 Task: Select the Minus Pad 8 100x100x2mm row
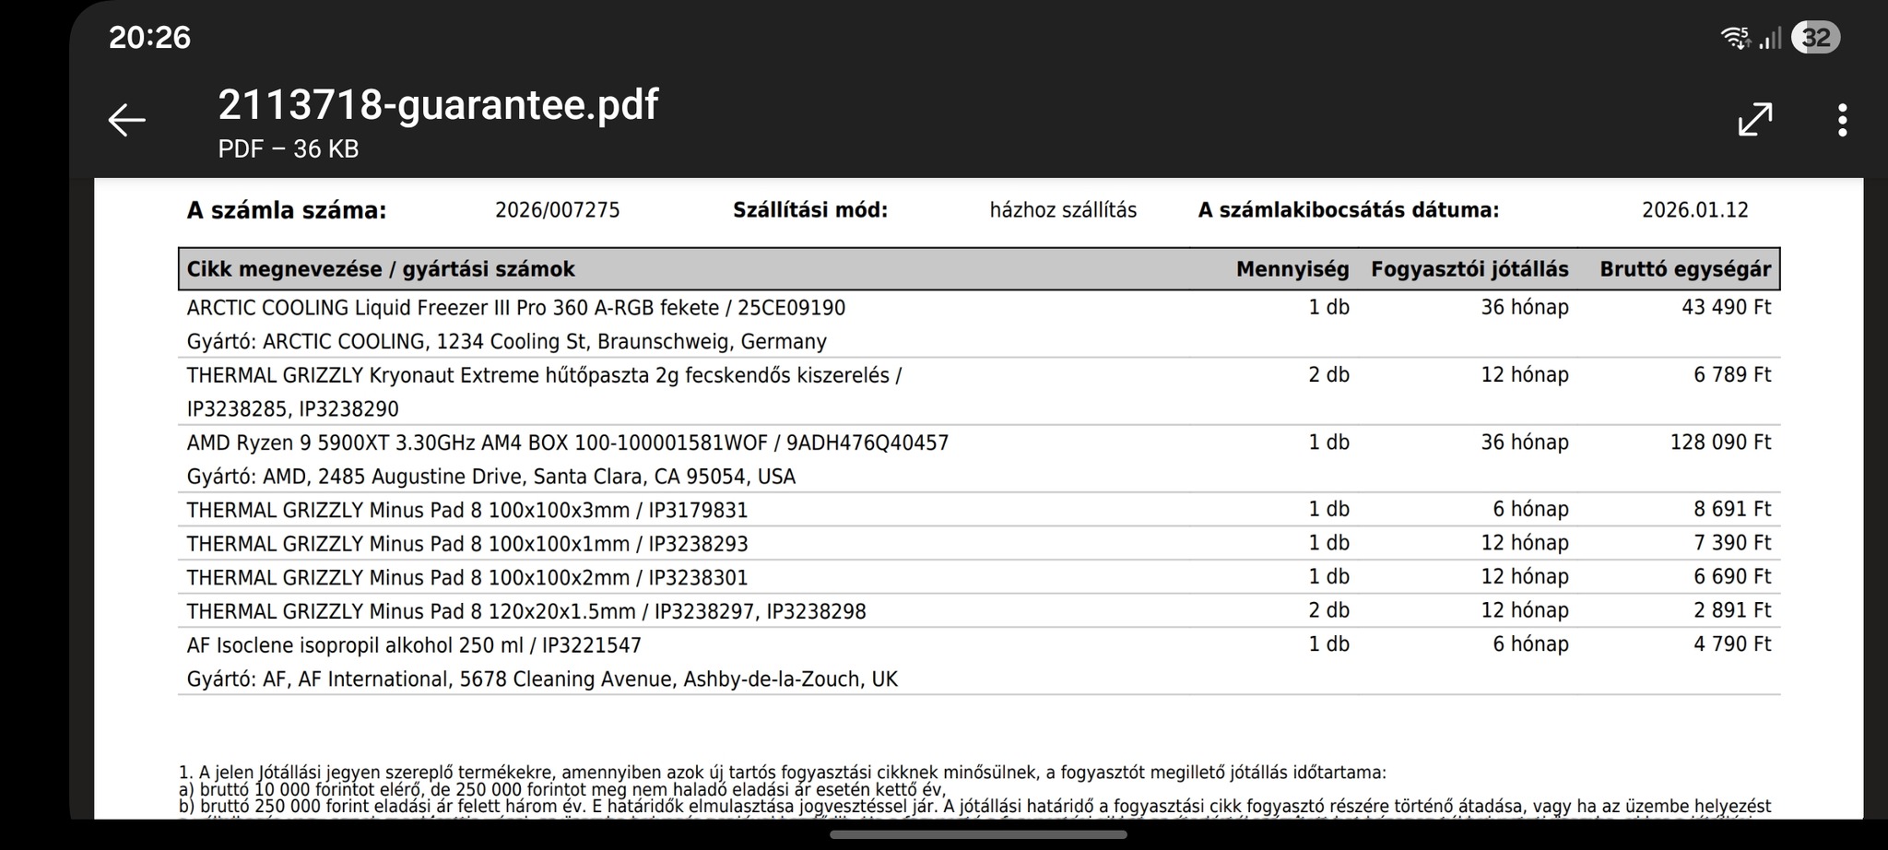979,578
